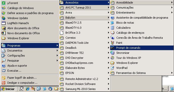Viewport: 174px width, 92px height.
Task: Click the Definir acesso e padrões icon
Action: (4, 13)
